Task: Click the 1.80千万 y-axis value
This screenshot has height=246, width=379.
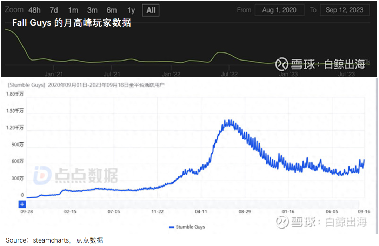Action: pos(15,94)
